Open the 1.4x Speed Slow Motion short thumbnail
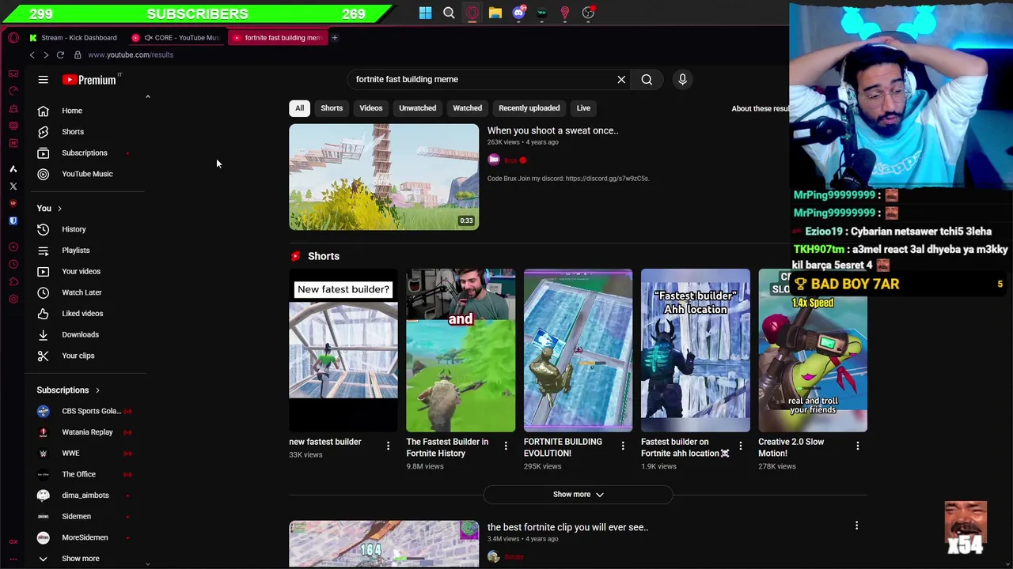1013x569 pixels. (813, 350)
